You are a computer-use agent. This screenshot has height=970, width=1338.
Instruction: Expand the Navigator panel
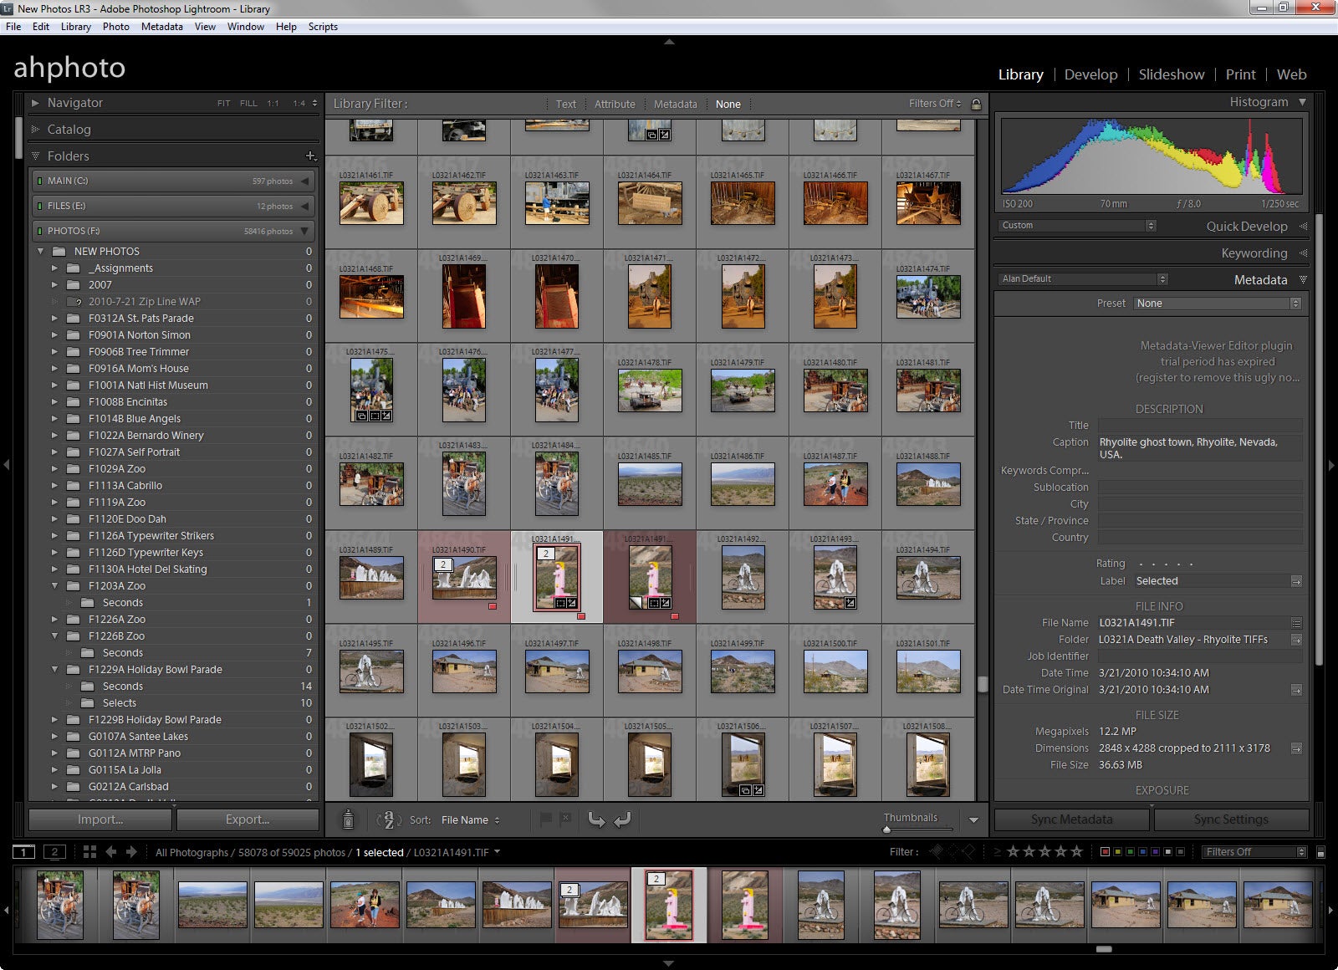35,103
